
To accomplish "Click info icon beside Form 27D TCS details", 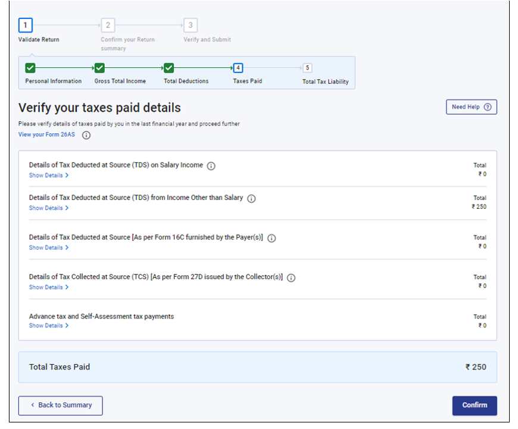I will (x=291, y=278).
